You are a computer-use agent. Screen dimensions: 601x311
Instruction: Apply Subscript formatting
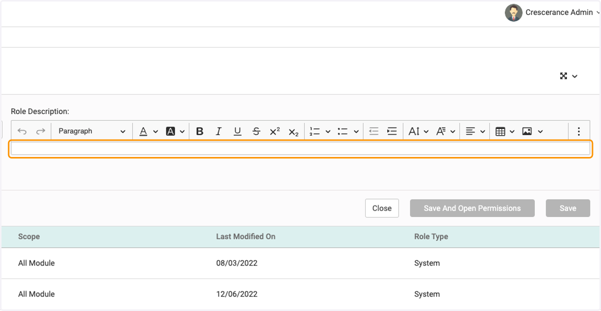pos(293,131)
